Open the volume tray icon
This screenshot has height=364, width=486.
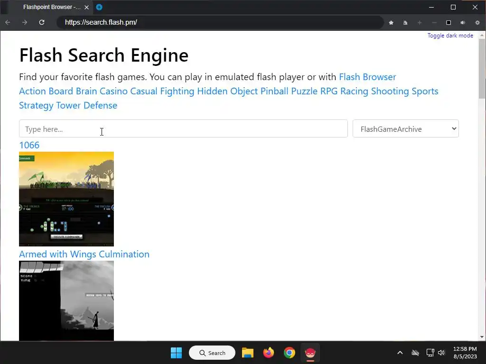441,353
